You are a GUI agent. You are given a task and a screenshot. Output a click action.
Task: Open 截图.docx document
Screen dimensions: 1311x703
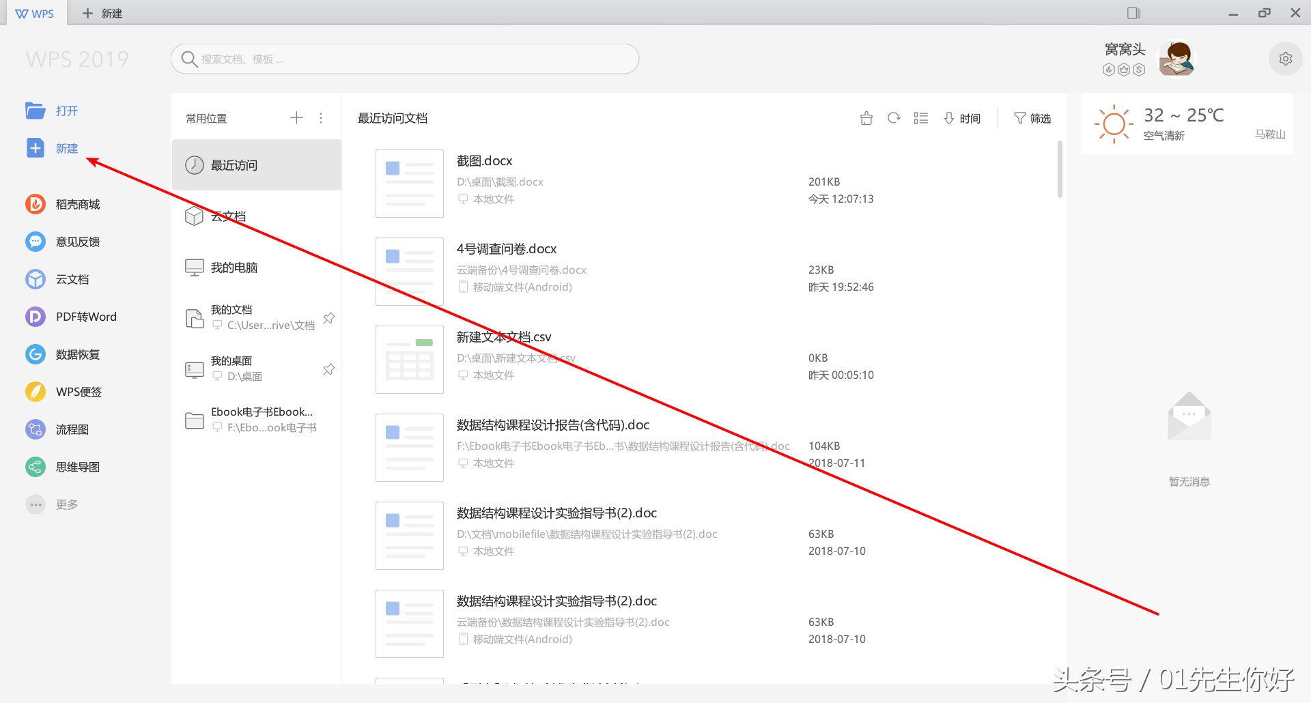click(484, 161)
